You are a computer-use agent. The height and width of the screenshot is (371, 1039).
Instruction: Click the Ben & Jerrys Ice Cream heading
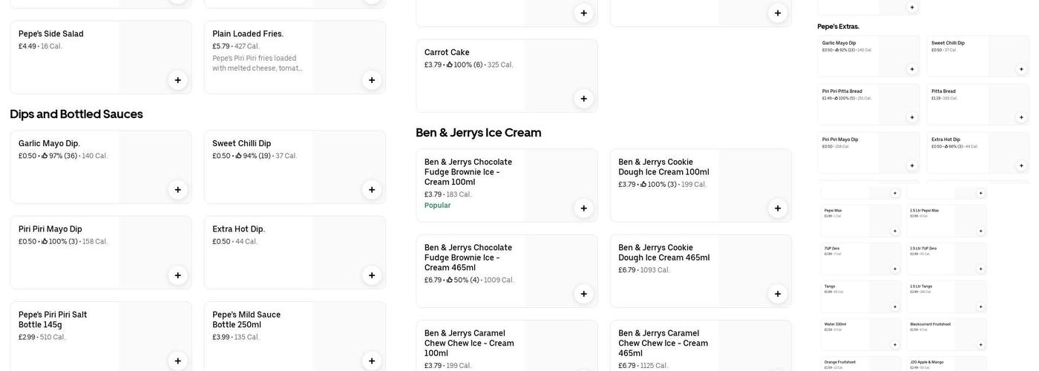(x=479, y=133)
